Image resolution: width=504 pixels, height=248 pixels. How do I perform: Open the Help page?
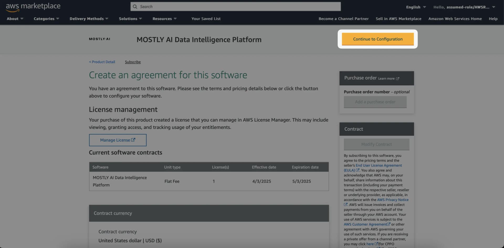coord(493,19)
